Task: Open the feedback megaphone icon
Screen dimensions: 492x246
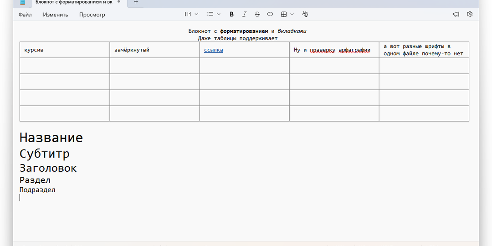Action: pyautogui.click(x=456, y=14)
